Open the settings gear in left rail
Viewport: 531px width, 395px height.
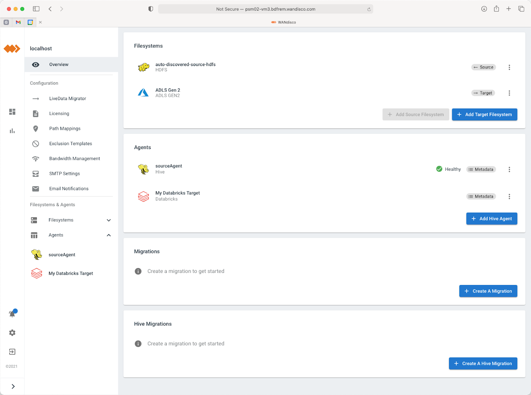[x=12, y=333]
